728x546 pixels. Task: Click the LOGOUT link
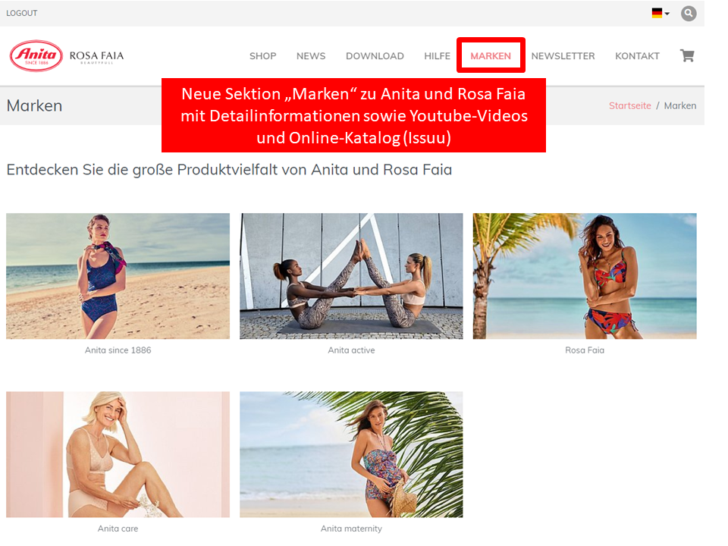click(x=22, y=13)
